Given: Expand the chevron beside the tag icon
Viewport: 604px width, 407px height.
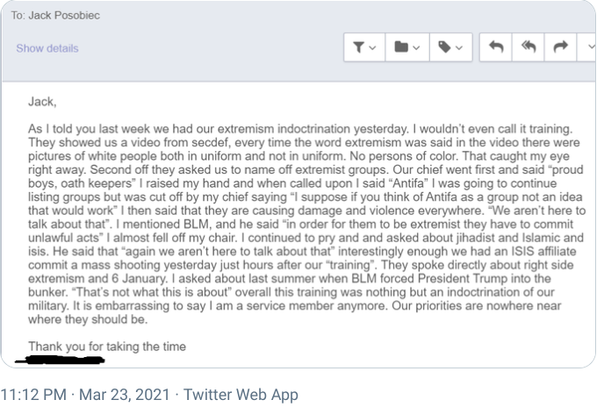Looking at the screenshot, I should tap(460, 48).
